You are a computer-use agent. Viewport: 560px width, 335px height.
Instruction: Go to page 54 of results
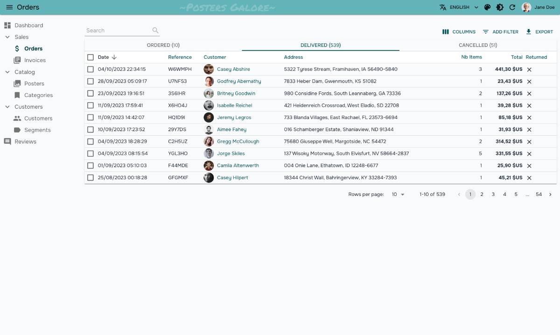pyautogui.click(x=539, y=195)
